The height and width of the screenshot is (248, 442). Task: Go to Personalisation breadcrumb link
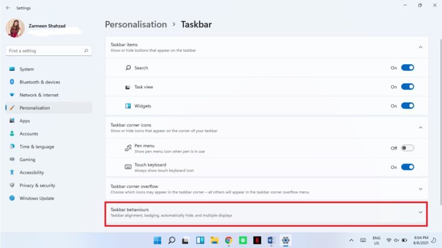point(136,24)
